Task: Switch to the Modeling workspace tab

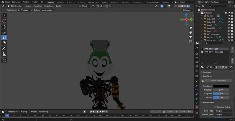Action: tap(60, 3)
